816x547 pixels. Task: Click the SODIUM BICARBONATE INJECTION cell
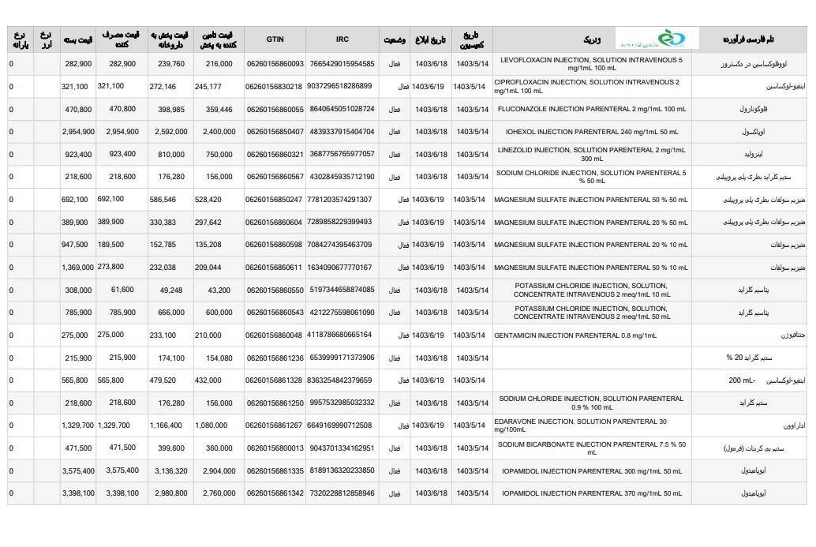coord(591,449)
